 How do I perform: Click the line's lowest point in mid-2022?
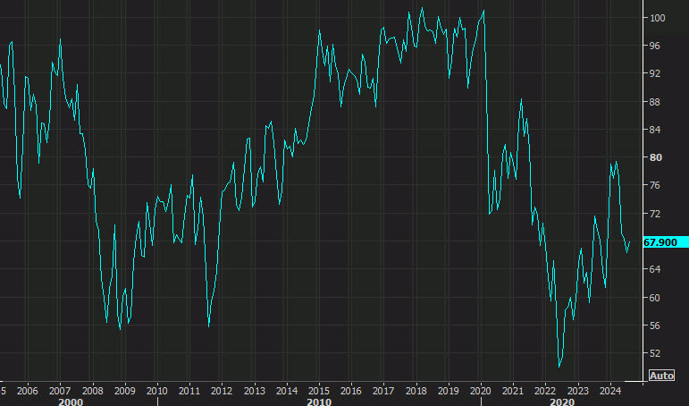[x=559, y=366]
